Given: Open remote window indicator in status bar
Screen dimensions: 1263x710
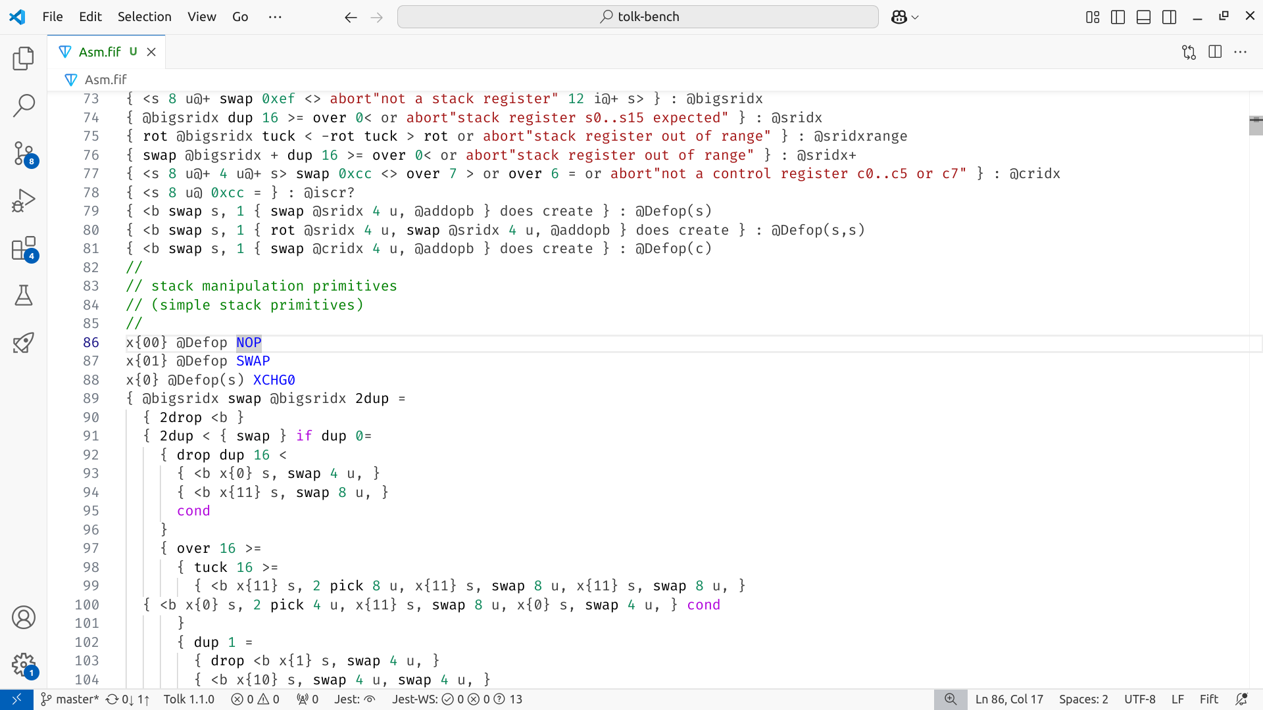Looking at the screenshot, I should [17, 699].
